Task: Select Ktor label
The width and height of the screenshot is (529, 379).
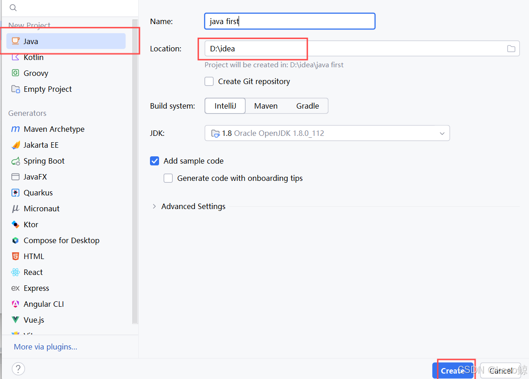Action: pos(31,224)
